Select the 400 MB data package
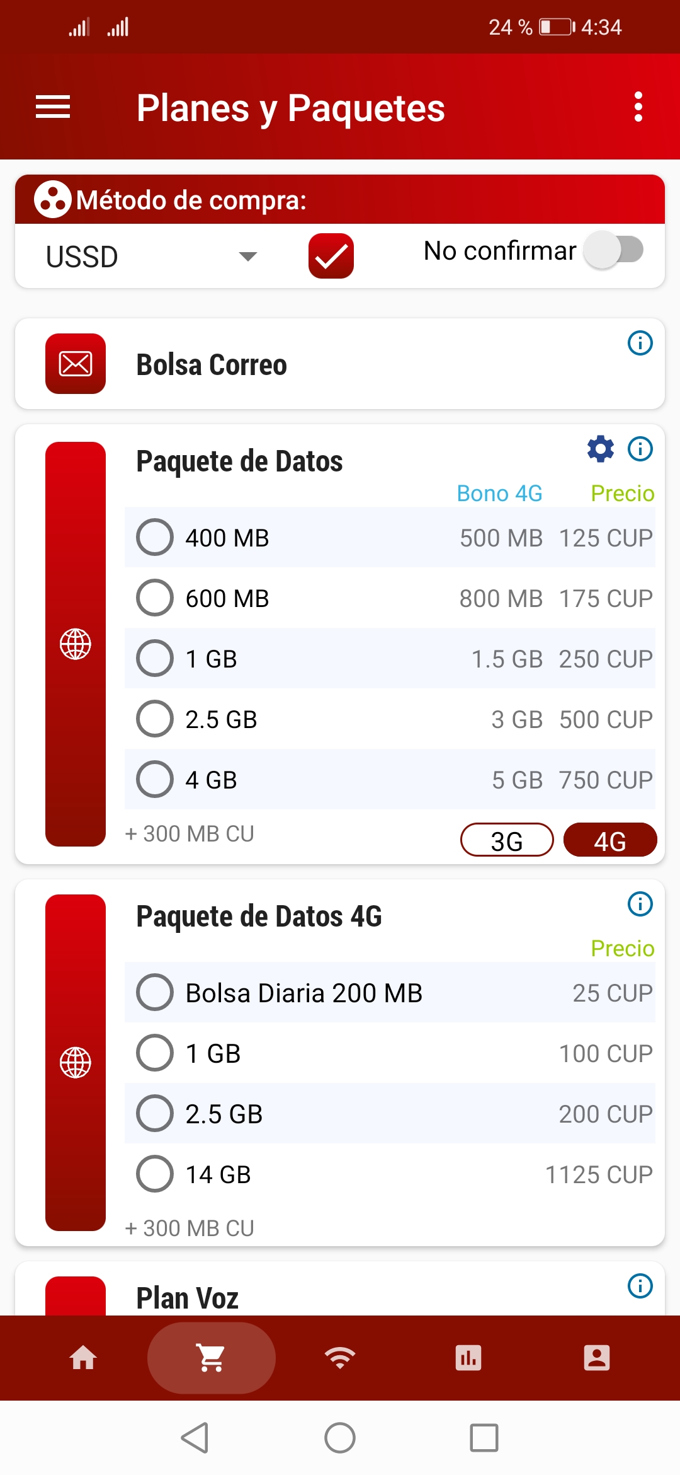The image size is (680, 1475). 155,537
